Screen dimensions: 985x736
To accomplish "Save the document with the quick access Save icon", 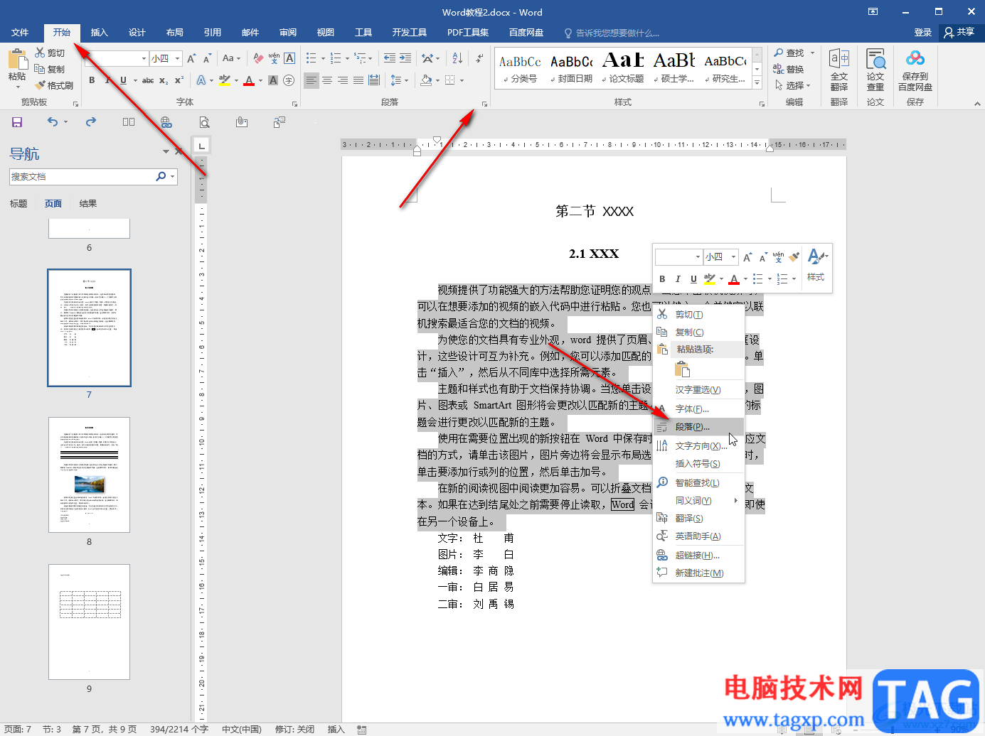I will (17, 122).
